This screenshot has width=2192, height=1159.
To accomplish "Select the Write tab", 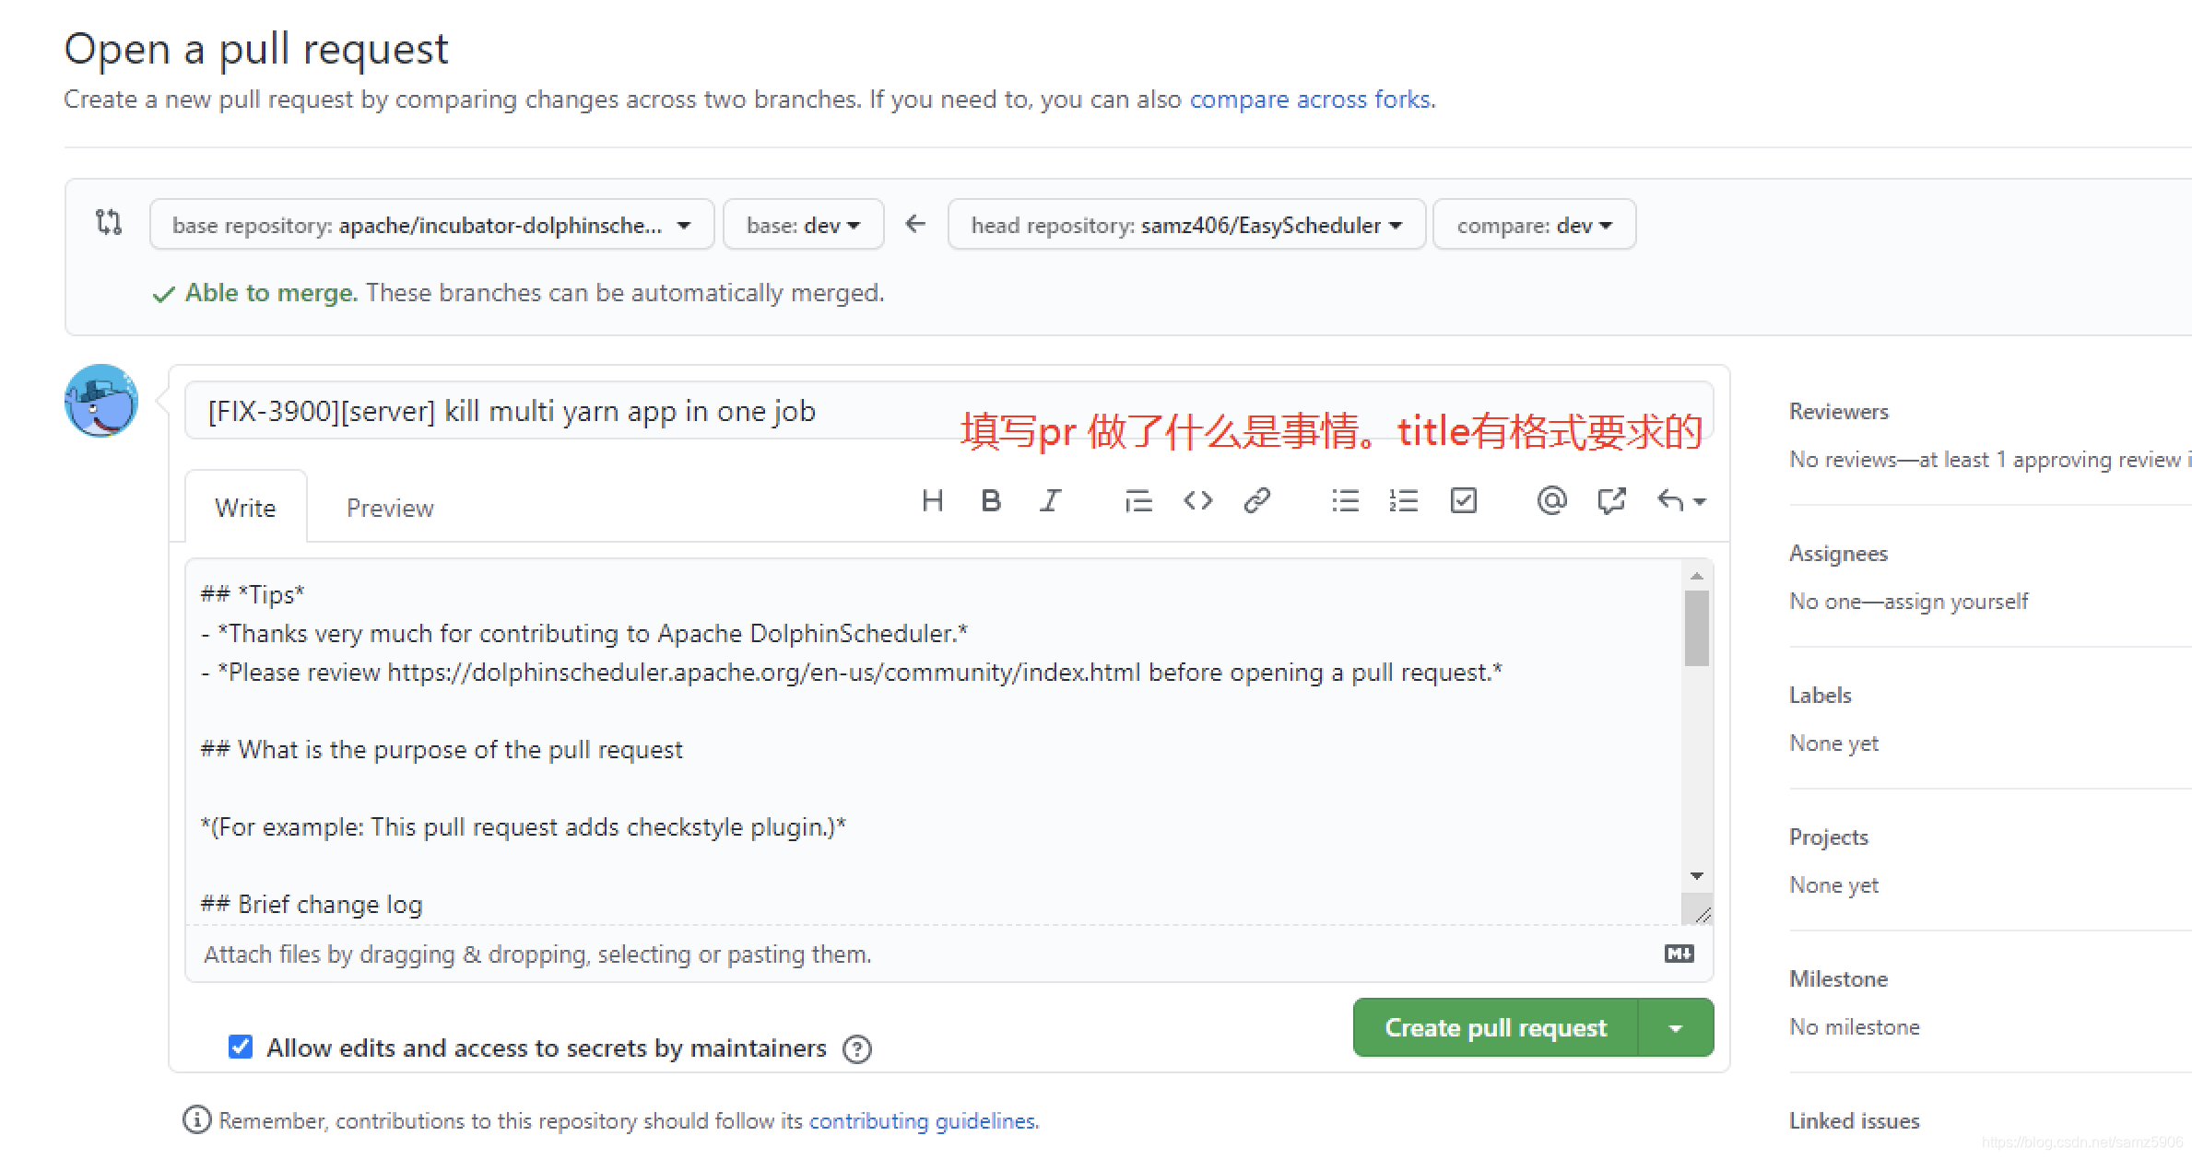I will (x=245, y=509).
